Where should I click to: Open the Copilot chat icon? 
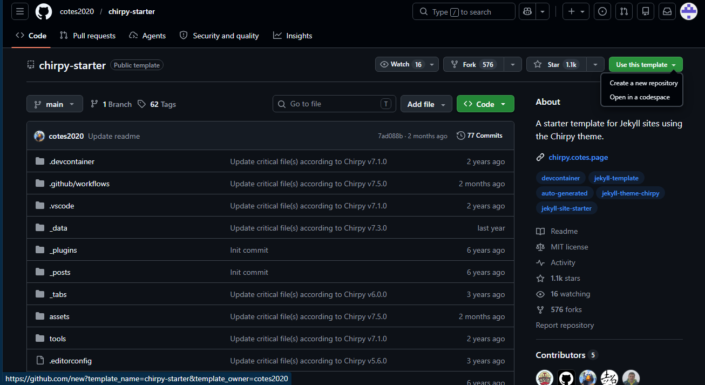(x=527, y=11)
